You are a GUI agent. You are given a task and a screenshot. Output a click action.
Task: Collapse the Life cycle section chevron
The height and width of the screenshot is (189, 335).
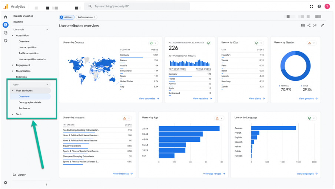click(x=47, y=30)
